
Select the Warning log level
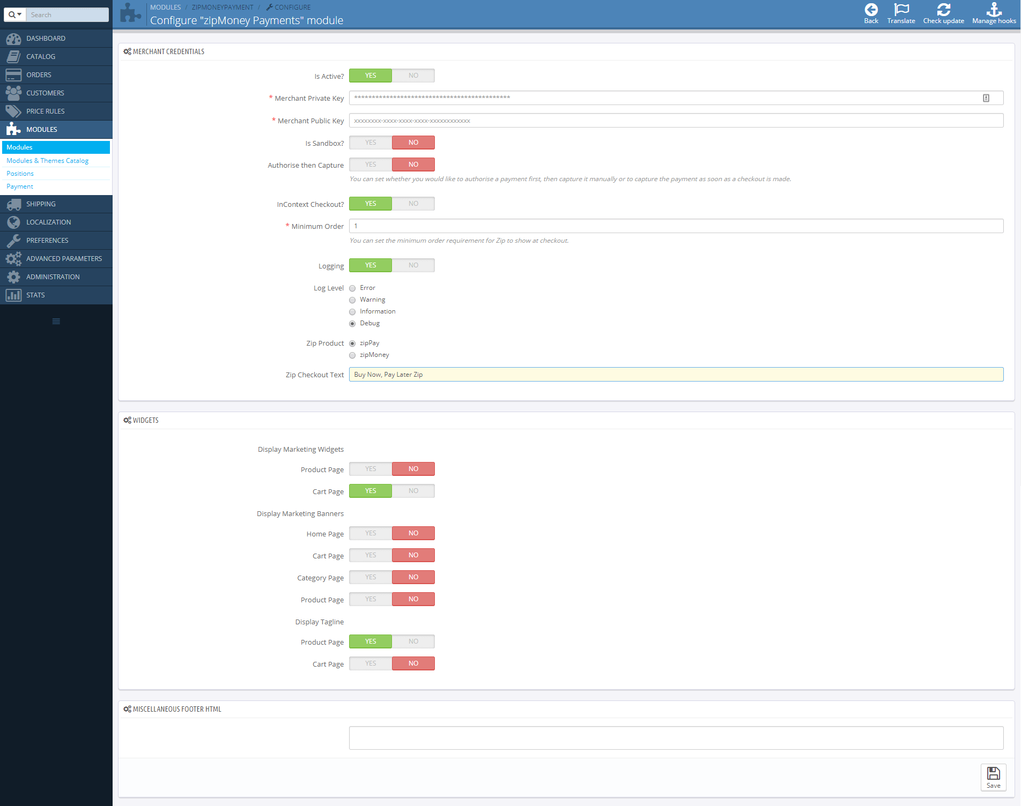point(352,300)
